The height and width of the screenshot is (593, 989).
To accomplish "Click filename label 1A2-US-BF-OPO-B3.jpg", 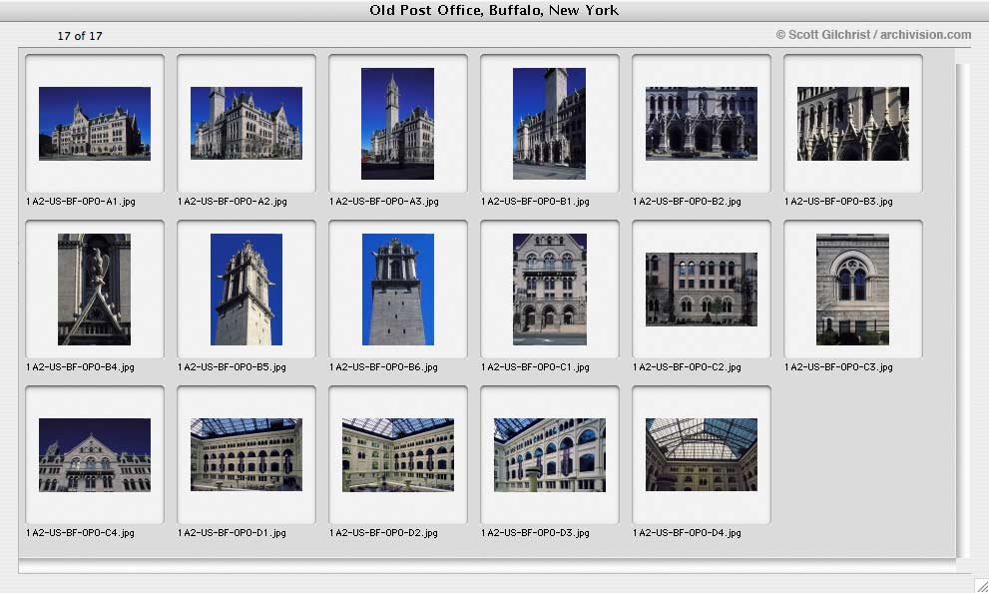I will click(x=839, y=202).
